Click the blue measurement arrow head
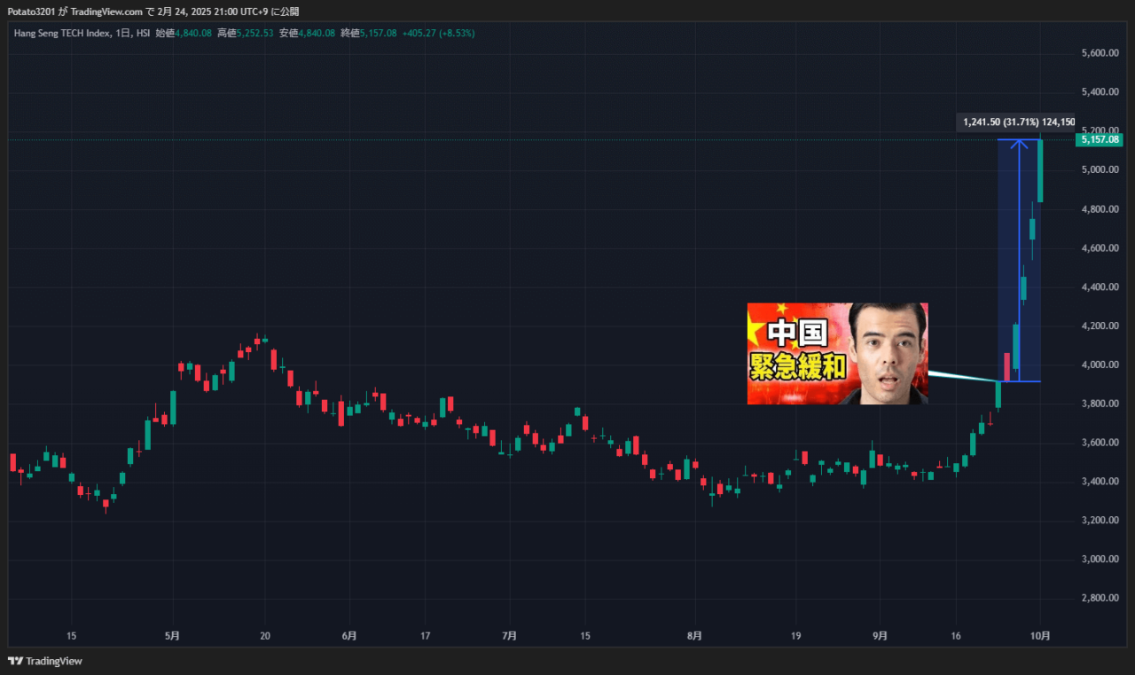1135x675 pixels. [1019, 143]
